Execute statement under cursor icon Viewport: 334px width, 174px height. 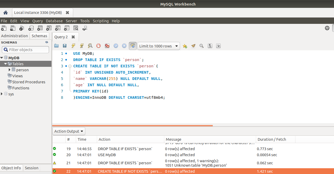click(x=82, y=46)
